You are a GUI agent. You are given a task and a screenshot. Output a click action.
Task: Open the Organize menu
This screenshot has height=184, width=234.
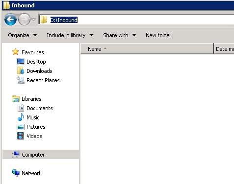(23, 35)
